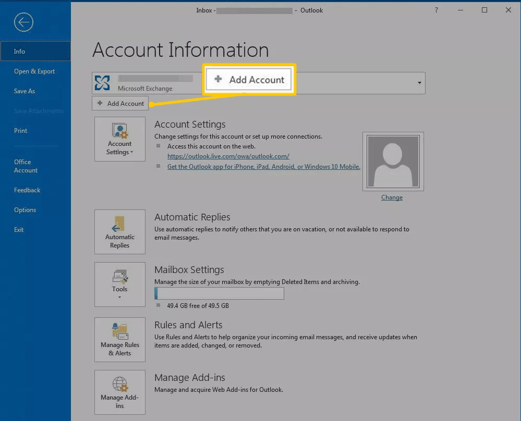521x421 pixels.
Task: Open the mailbox Tools icon button
Action: click(120, 284)
